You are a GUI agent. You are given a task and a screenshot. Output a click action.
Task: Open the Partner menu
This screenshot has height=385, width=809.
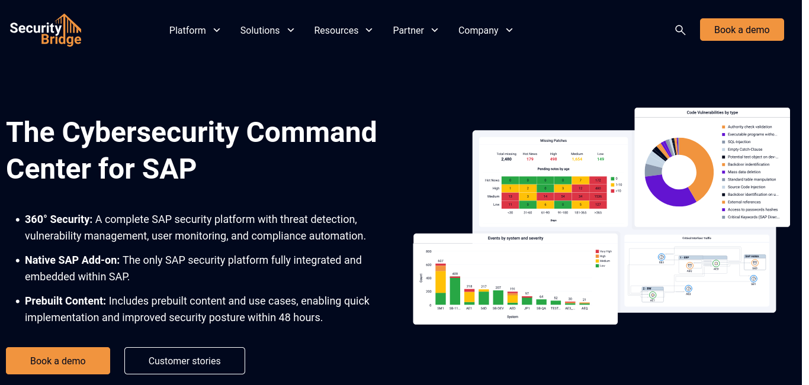point(409,30)
